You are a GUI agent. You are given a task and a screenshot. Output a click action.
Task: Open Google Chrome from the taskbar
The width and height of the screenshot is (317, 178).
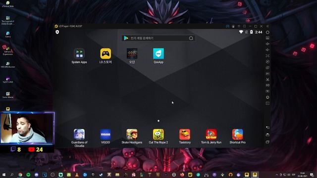(20, 175)
